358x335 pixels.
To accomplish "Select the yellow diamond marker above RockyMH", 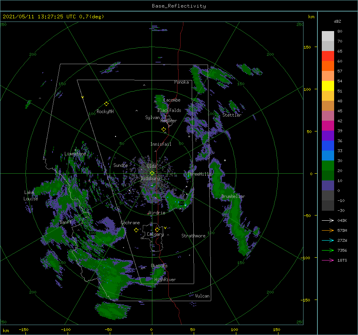I will pos(106,104).
